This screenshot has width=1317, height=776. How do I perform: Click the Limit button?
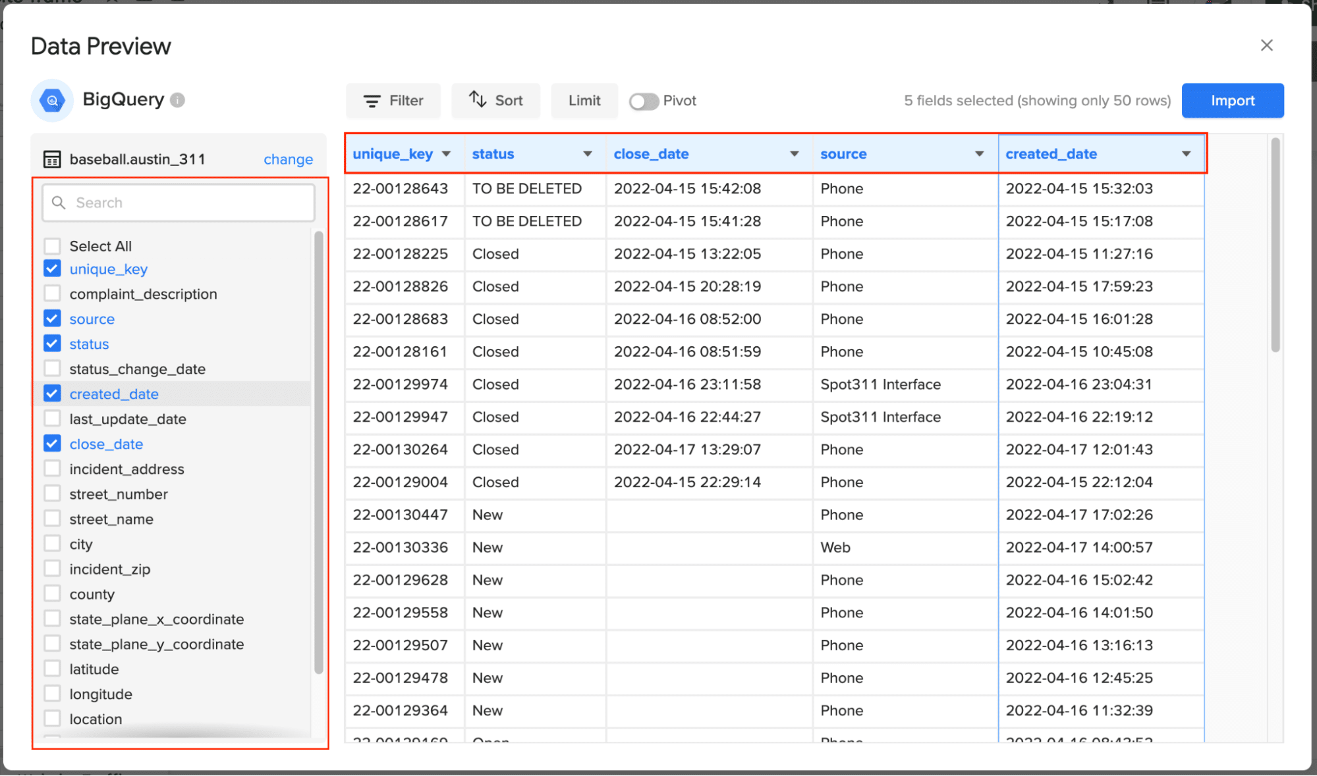click(584, 101)
